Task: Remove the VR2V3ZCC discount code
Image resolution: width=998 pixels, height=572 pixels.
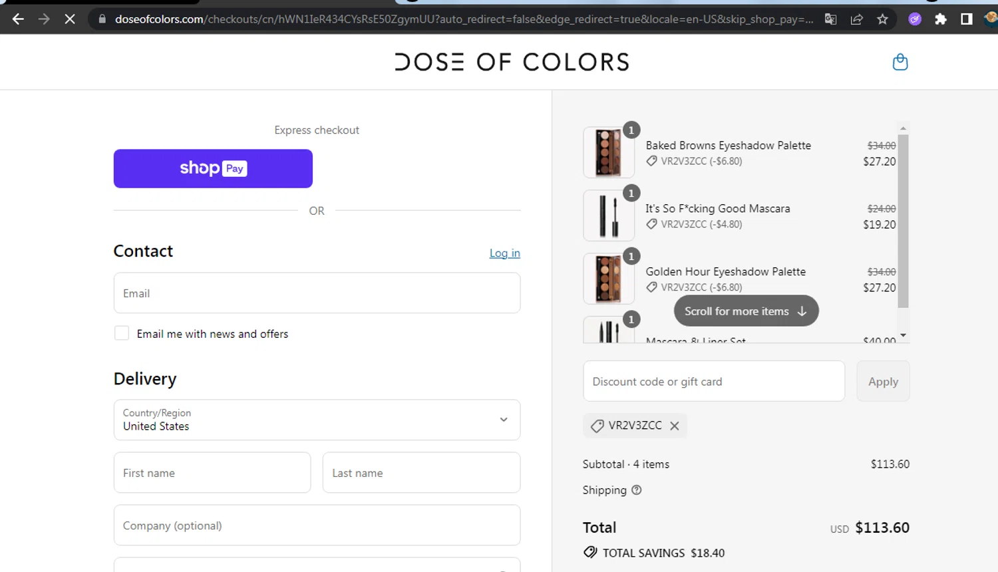Action: (675, 426)
